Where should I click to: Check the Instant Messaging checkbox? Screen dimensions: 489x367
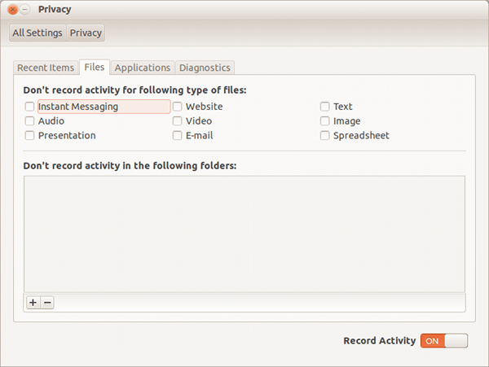click(29, 107)
